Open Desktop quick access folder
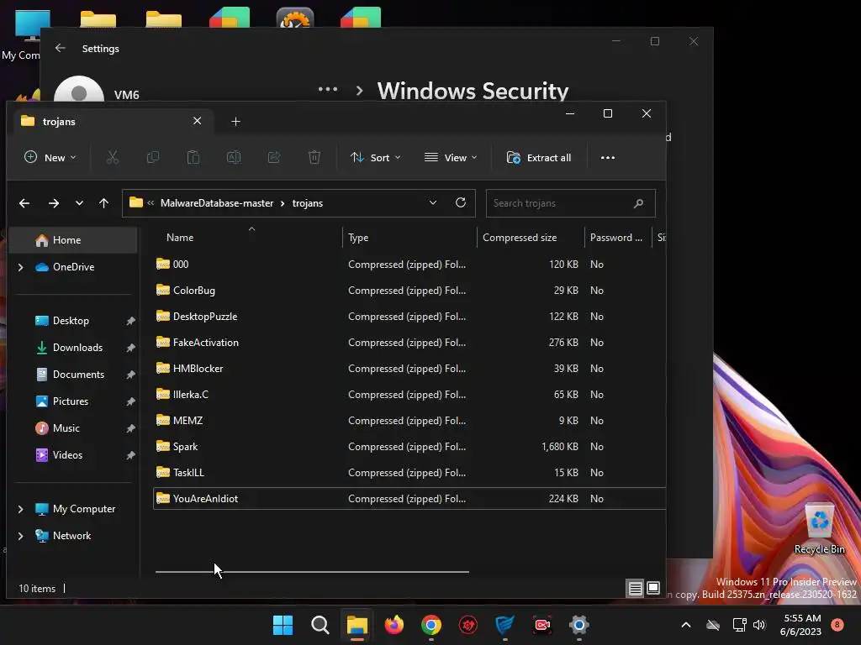 click(x=74, y=321)
